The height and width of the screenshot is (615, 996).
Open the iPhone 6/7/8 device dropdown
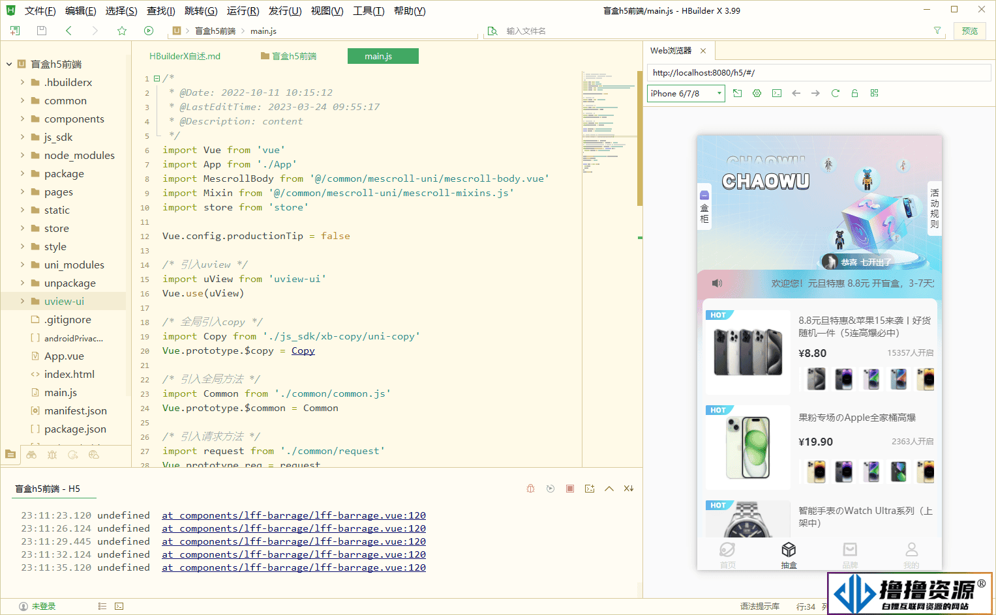686,93
